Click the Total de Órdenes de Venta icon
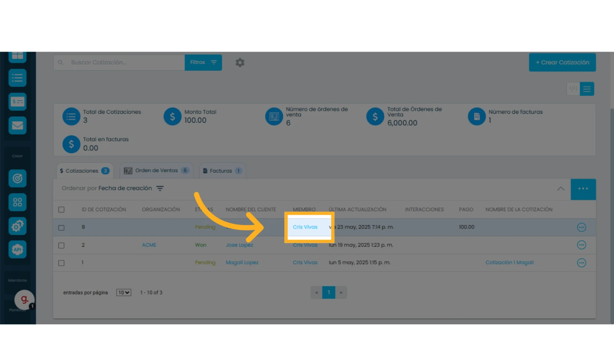 375,117
